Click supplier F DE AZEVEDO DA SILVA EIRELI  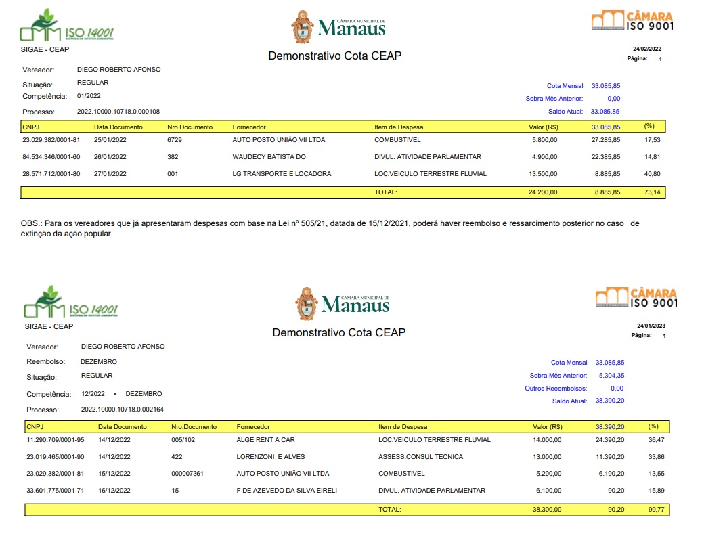(x=286, y=490)
